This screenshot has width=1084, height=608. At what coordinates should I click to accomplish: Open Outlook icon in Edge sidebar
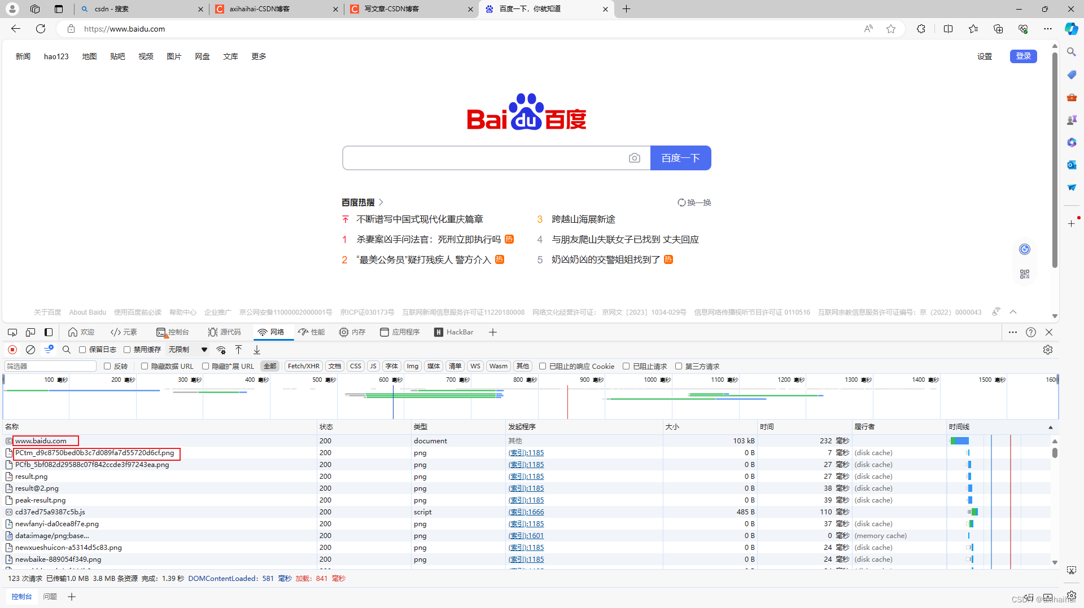coord(1072,165)
